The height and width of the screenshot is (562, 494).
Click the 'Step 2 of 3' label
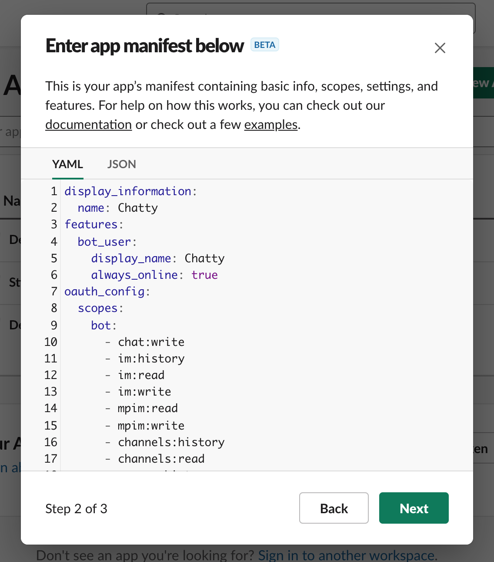click(x=77, y=508)
